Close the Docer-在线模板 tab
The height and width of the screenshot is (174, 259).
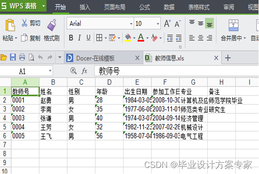pyautogui.click(x=137, y=58)
